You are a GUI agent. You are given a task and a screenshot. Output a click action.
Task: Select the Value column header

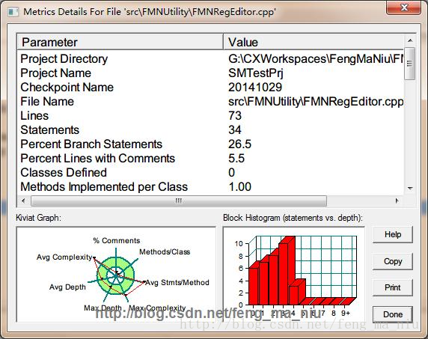click(314, 42)
